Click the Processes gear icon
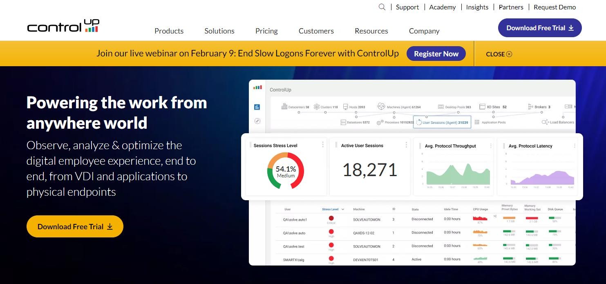This screenshot has width=606, height=284. [x=380, y=122]
